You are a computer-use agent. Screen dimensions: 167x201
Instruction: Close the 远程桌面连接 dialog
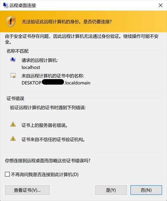(161, 5)
